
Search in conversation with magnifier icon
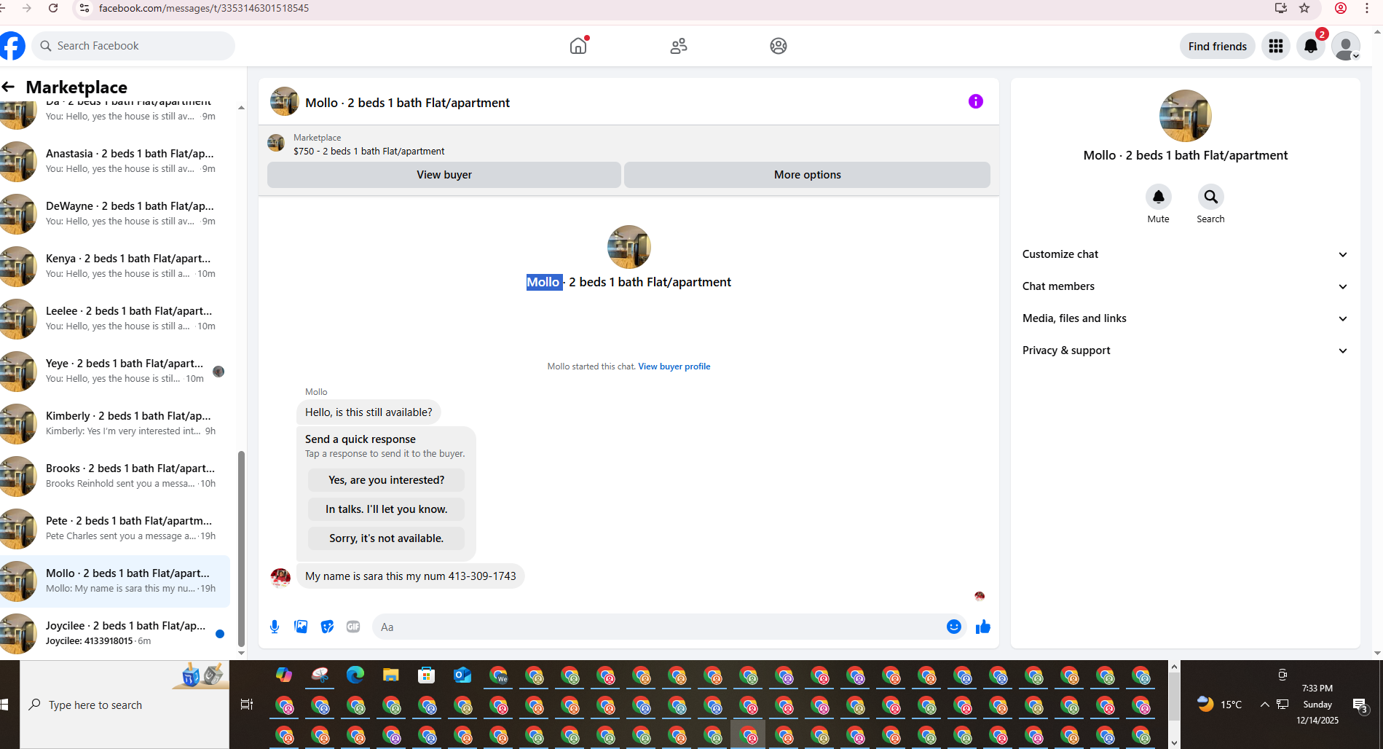[x=1210, y=197]
